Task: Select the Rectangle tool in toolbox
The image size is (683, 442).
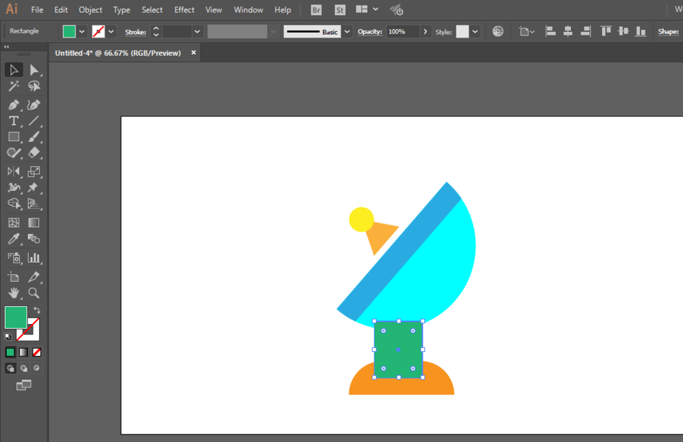Action: pyautogui.click(x=14, y=137)
